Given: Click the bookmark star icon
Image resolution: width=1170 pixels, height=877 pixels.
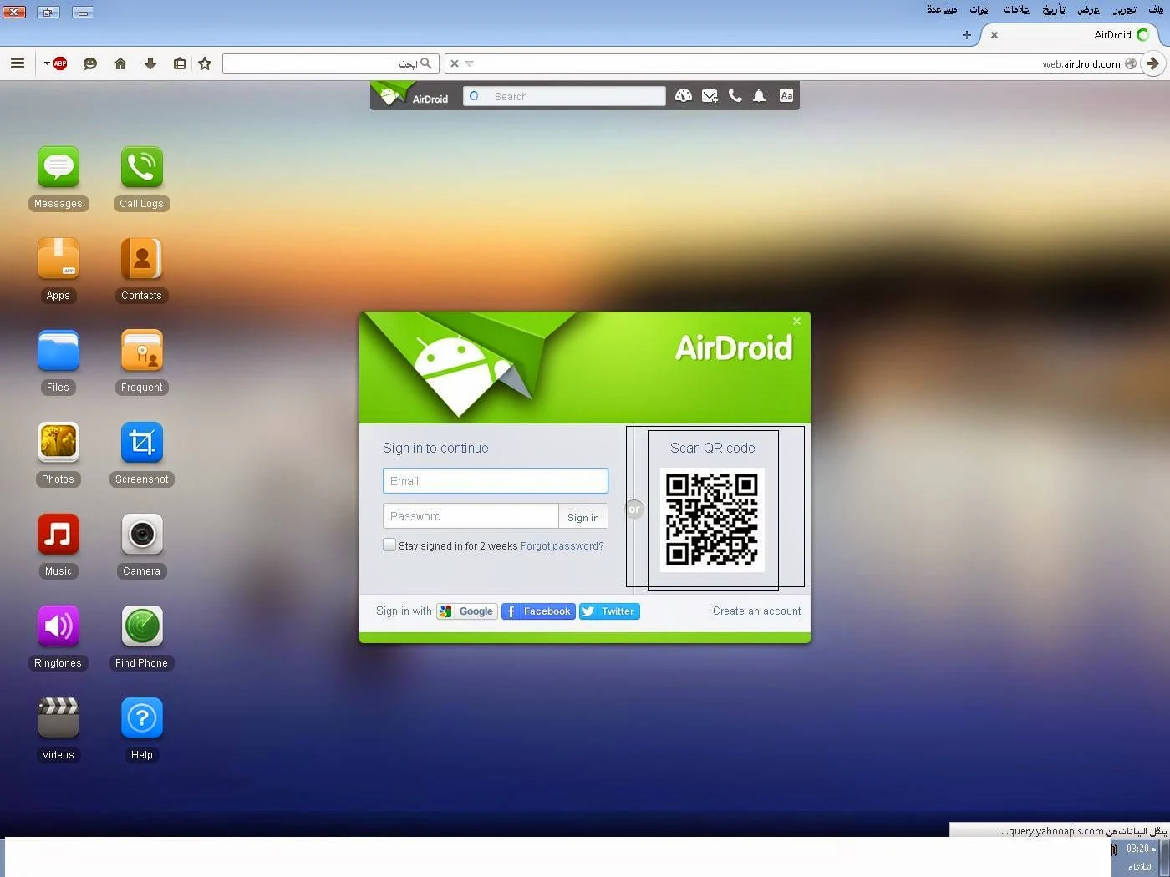Looking at the screenshot, I should [x=205, y=63].
